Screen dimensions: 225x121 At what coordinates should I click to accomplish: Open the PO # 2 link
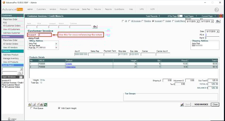(x=206, y=35)
